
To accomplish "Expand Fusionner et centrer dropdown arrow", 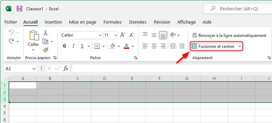I will (x=240, y=46).
